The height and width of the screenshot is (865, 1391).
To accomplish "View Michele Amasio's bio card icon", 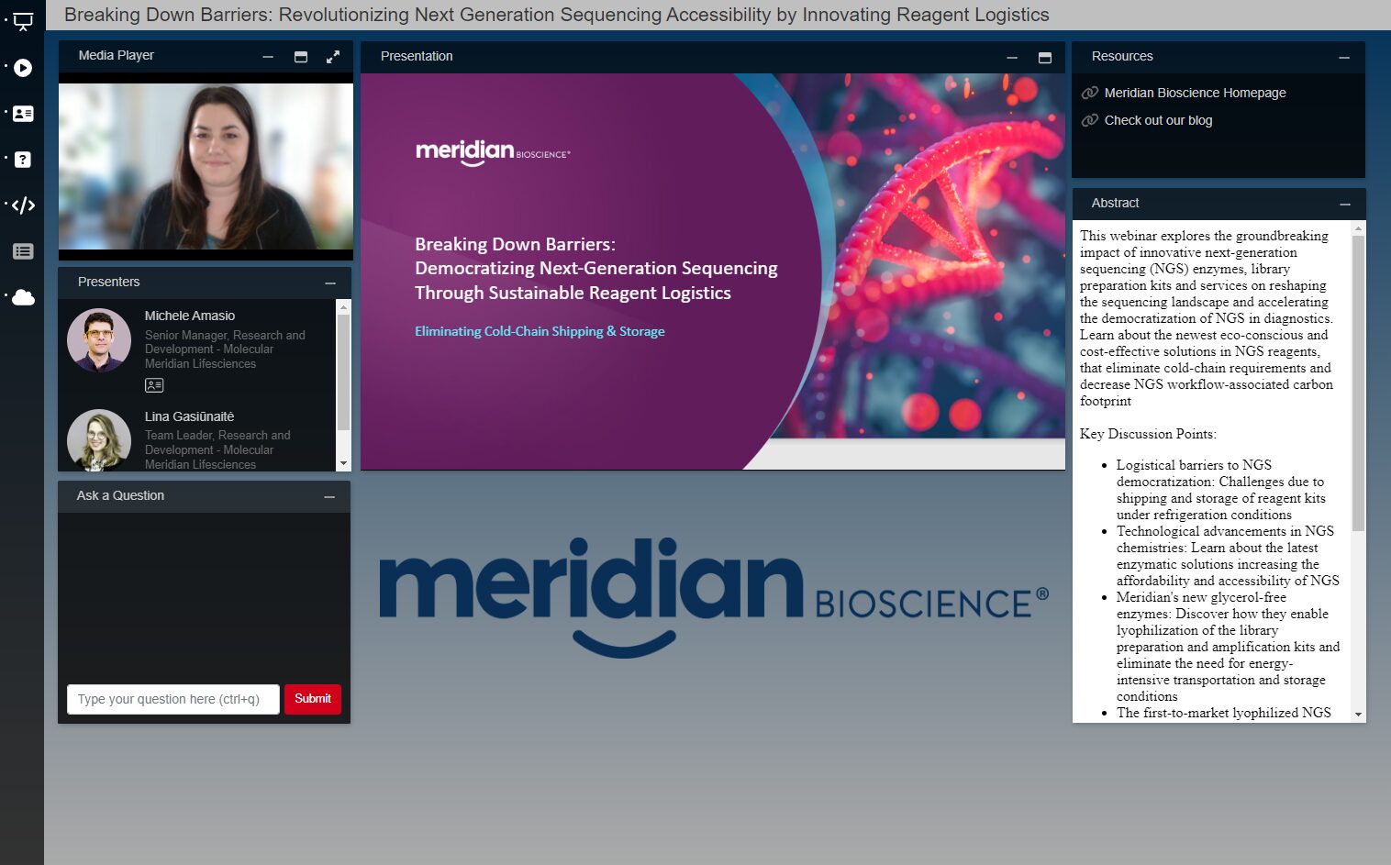I will (x=154, y=385).
